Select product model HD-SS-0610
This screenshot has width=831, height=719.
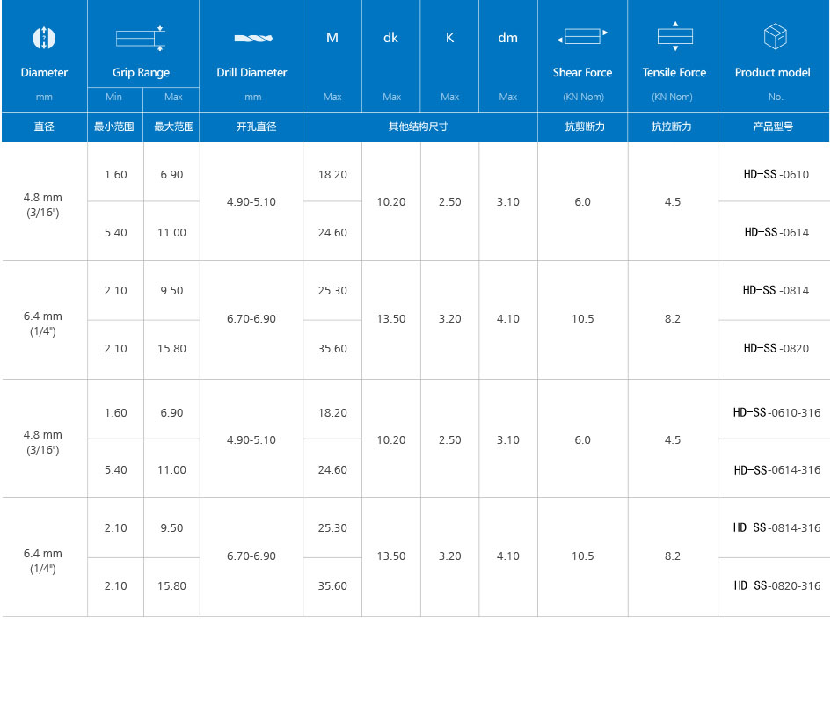(775, 174)
